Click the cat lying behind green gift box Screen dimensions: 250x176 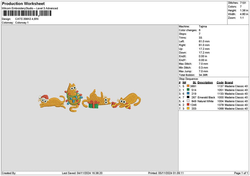click(x=96, y=99)
